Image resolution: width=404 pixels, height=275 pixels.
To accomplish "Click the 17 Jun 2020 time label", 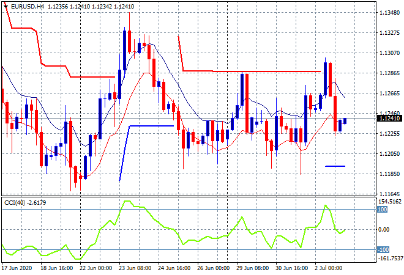I will (17, 268).
